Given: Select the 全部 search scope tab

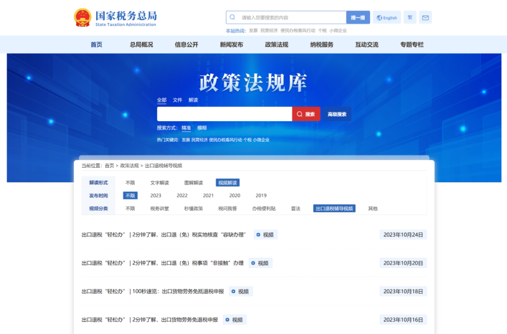Looking at the screenshot, I should pyautogui.click(x=161, y=100).
